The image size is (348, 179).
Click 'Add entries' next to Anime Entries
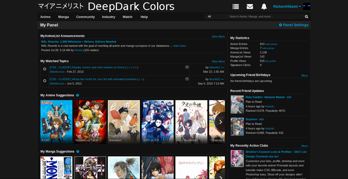point(271,44)
